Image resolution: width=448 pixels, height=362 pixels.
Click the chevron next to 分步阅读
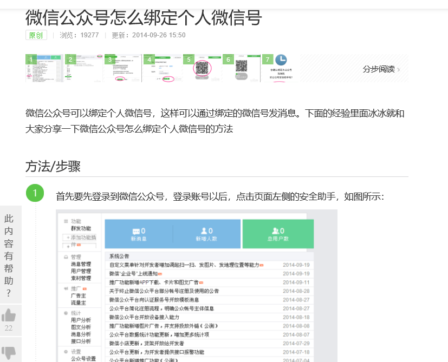pyautogui.click(x=399, y=69)
